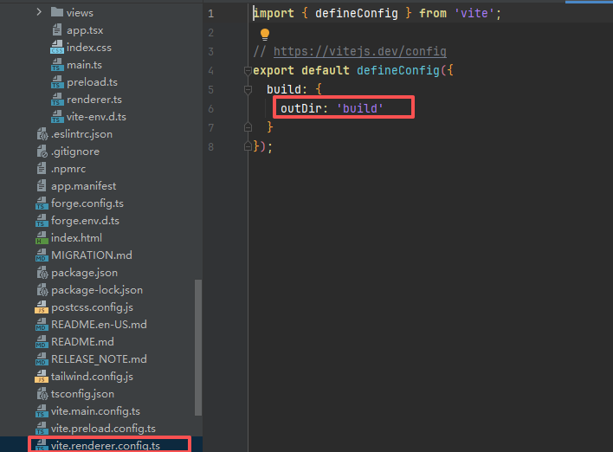
Task: Click the app.tsx file icon
Action: tap(57, 29)
